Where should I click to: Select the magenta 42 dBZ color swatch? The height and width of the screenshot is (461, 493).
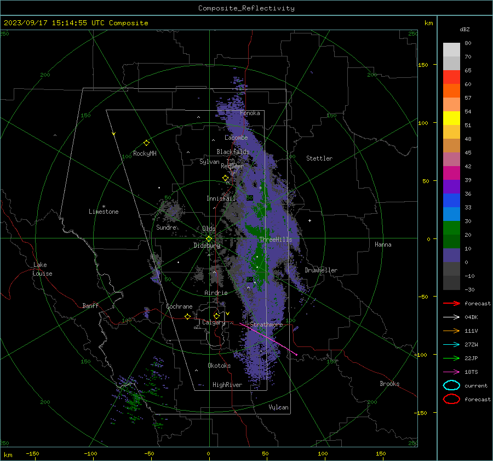click(451, 173)
